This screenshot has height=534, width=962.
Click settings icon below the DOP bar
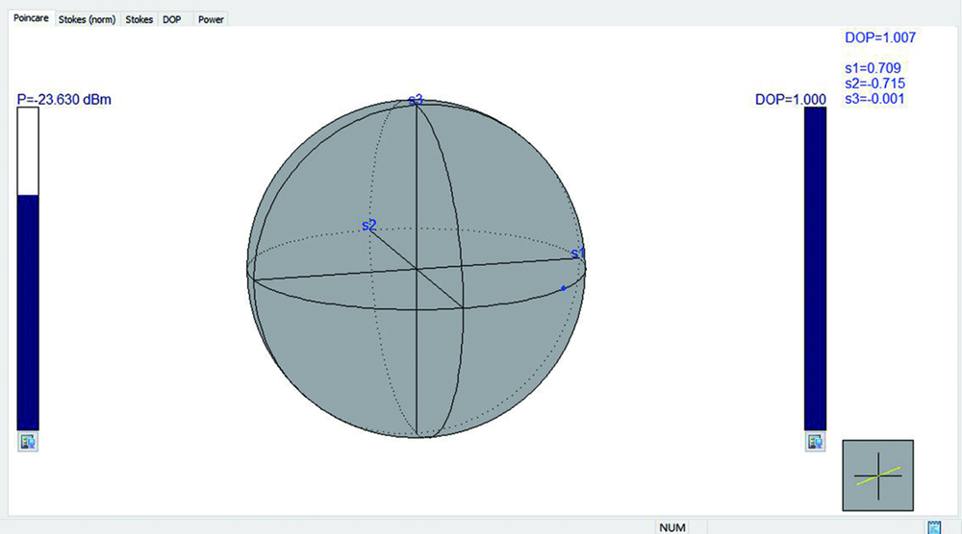point(815,442)
